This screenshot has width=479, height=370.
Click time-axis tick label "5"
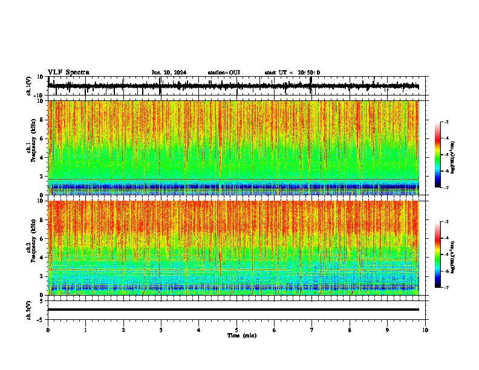236,330
